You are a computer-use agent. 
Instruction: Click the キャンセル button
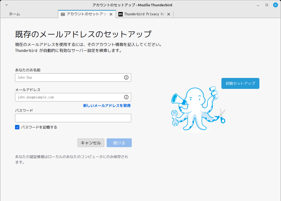[91, 143]
